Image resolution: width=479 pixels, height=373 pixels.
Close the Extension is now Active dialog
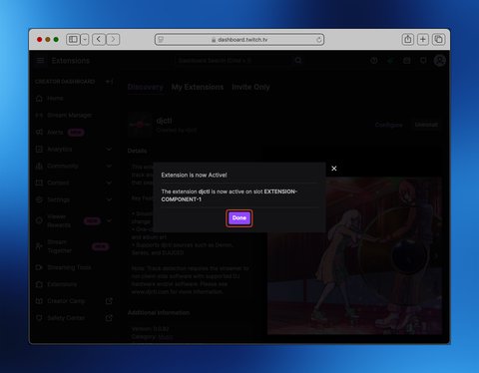334,169
